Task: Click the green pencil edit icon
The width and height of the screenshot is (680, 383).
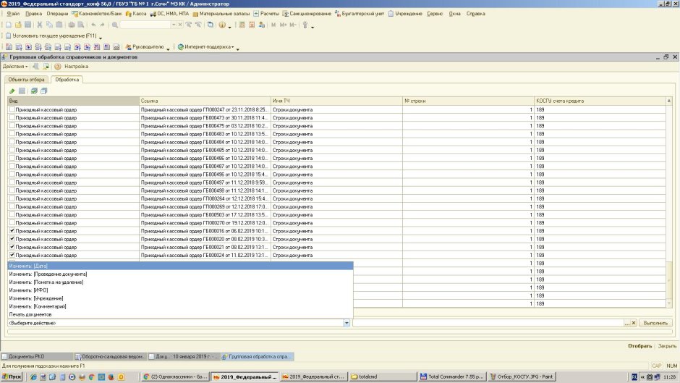Action: [x=12, y=91]
